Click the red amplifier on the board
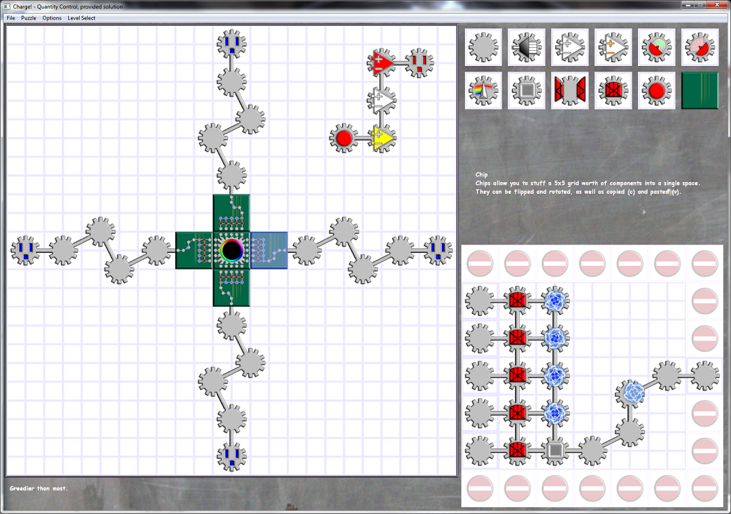Viewport: 731px width, 514px height. (x=381, y=63)
